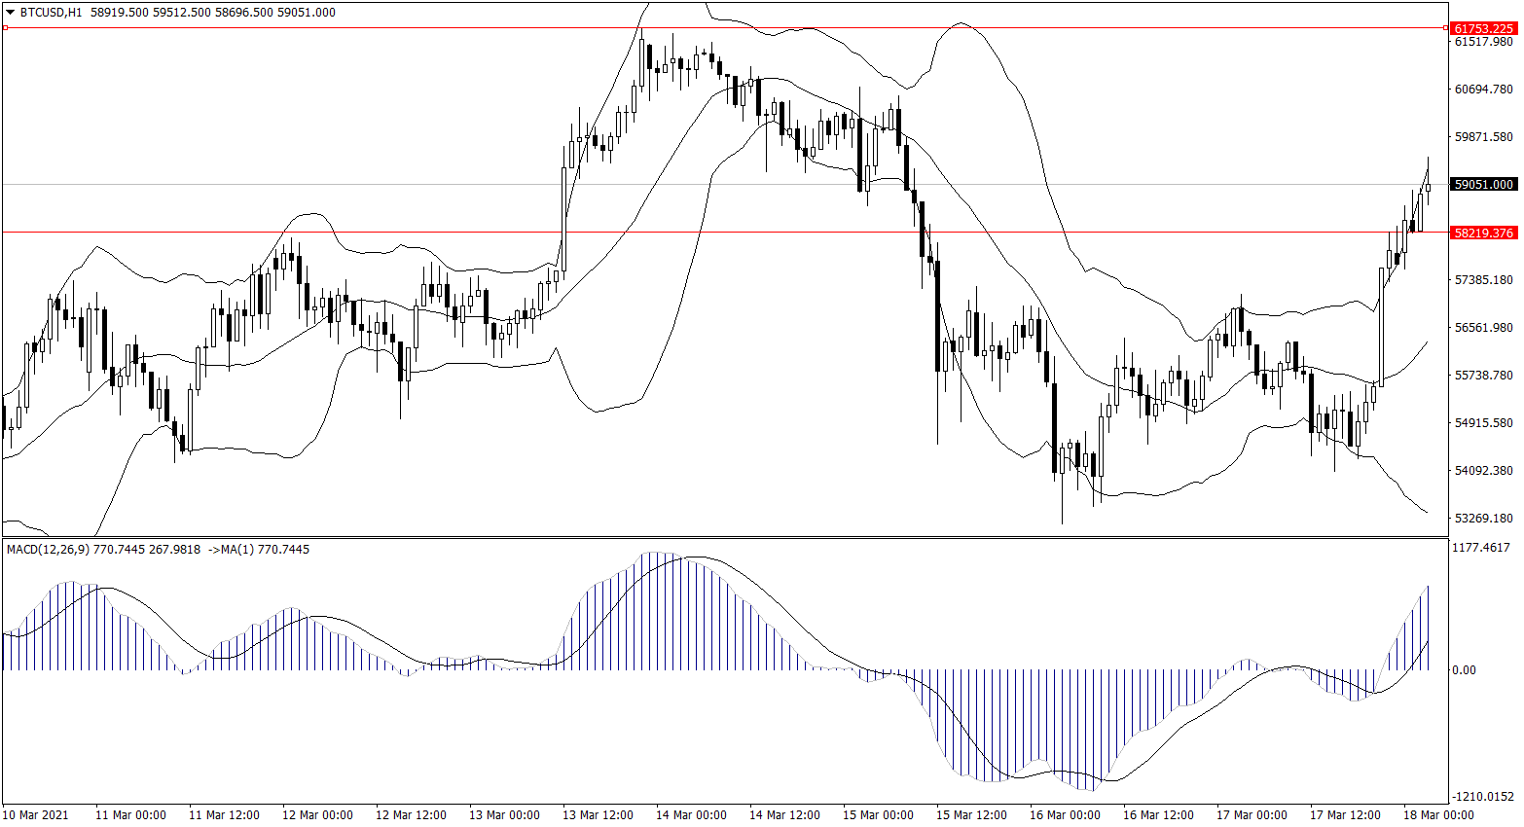1524x827 pixels.
Task: Click the black 59051.000 current price tag
Action: pyautogui.click(x=1483, y=184)
